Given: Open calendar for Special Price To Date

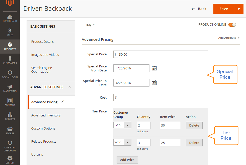Looking at the screenshot, I should coord(154,83).
